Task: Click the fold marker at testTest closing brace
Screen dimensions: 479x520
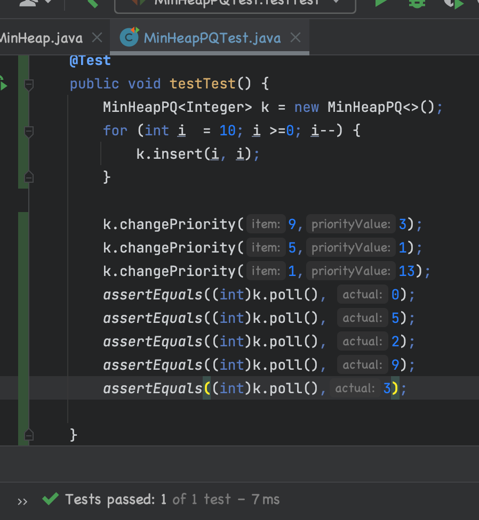Action: coord(29,435)
